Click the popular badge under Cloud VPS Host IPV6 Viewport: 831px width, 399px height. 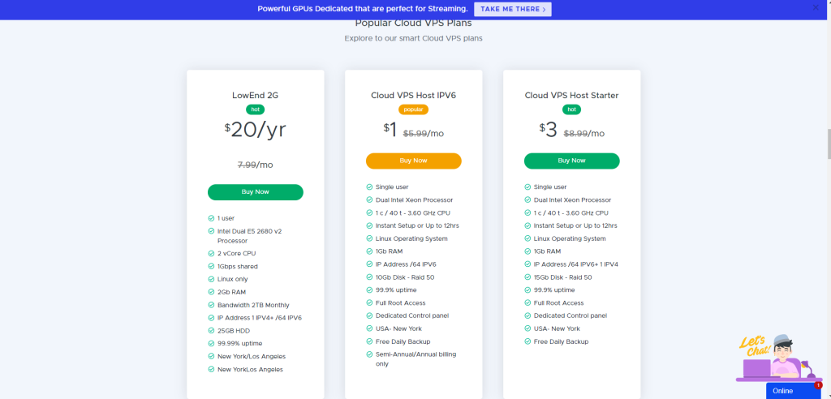click(x=413, y=109)
